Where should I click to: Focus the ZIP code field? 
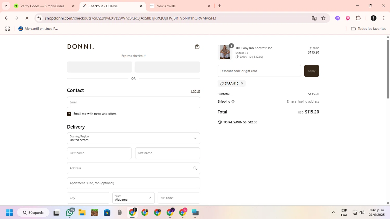pyautogui.click(x=179, y=198)
